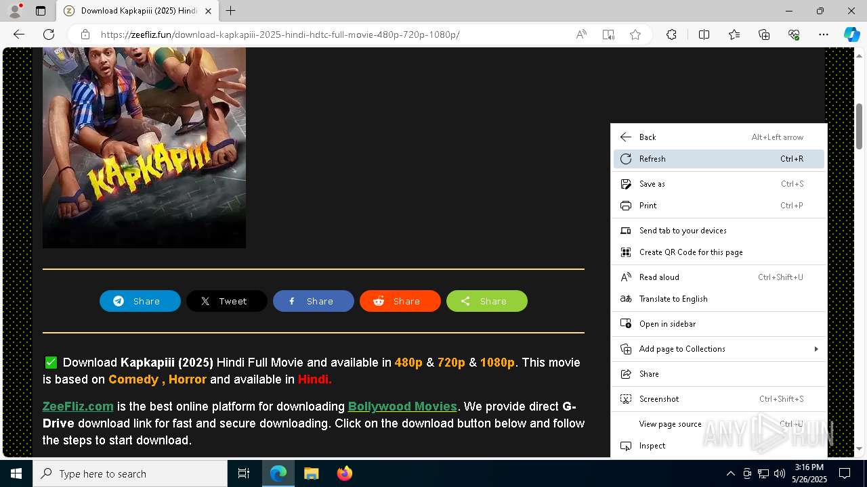Click the "480p" quality text
867x487 pixels.
[408, 363]
